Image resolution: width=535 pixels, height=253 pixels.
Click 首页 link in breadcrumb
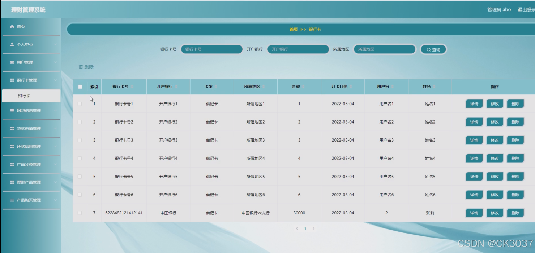coord(294,30)
